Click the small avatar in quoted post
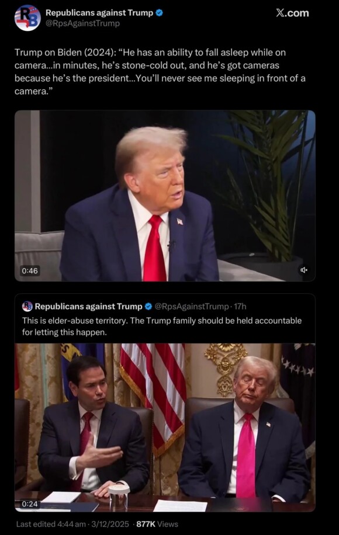The height and width of the screenshot is (535, 339). (x=27, y=307)
